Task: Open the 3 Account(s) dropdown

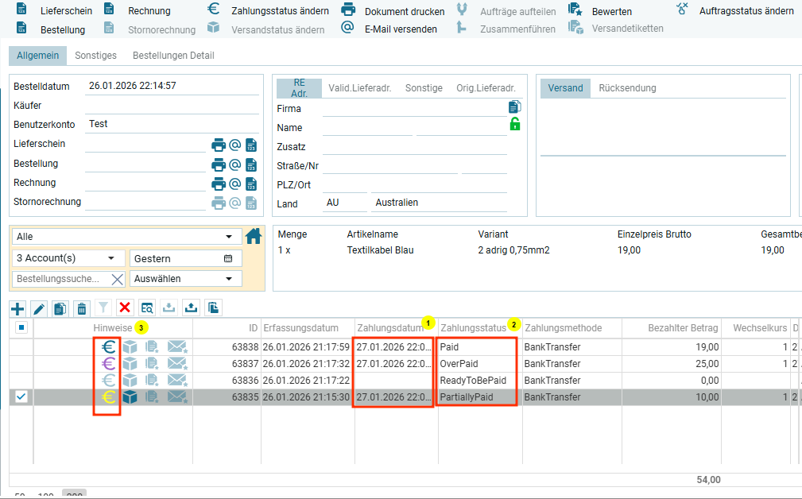Action: (110, 258)
